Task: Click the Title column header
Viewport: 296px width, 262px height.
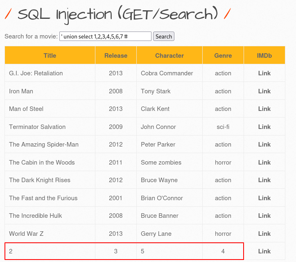Action: click(50, 56)
